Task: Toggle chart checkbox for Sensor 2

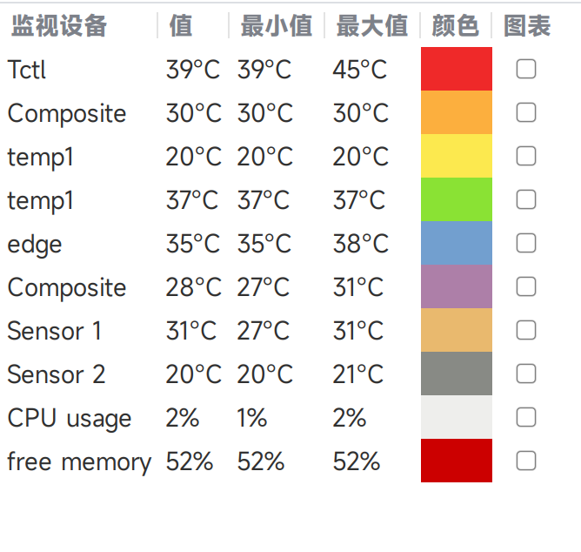Action: pyautogui.click(x=526, y=374)
